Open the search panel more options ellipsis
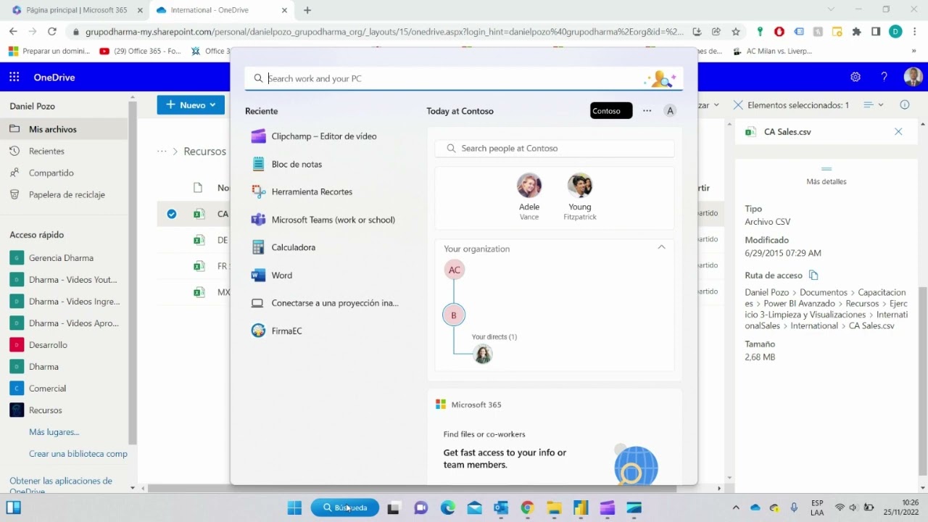Screen dimensions: 928x522 pyautogui.click(x=647, y=111)
